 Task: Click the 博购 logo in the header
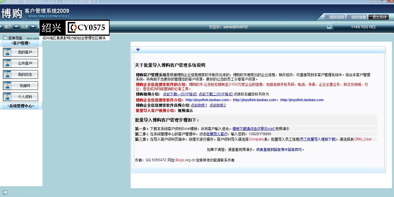click(12, 13)
